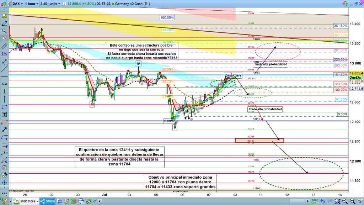Select the text annotation tool

(x=4, y=115)
